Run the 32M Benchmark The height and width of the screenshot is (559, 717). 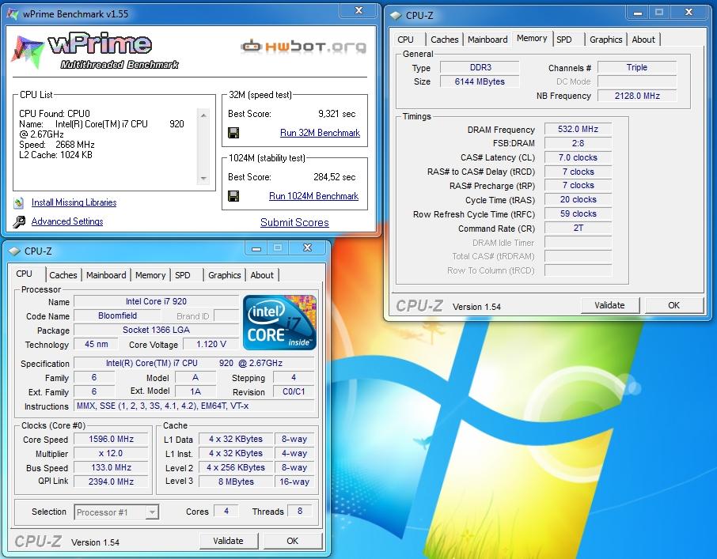(320, 133)
